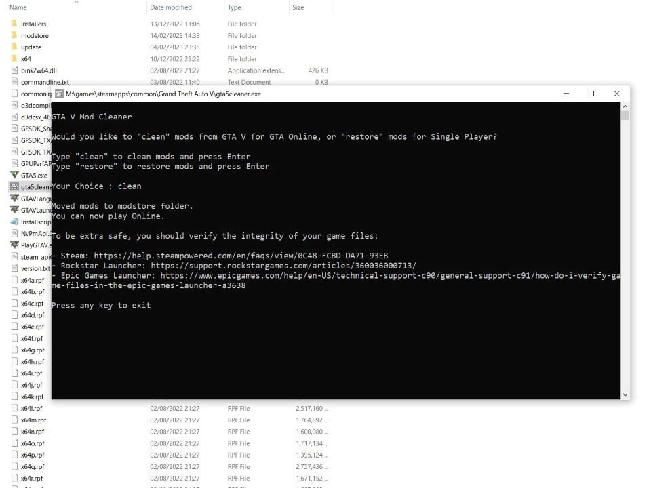Select the x64d.rpf file name
The width and height of the screenshot is (651, 488).
click(x=33, y=315)
